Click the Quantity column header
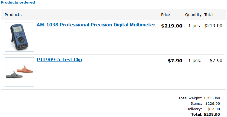The image size is (227, 117). (193, 15)
